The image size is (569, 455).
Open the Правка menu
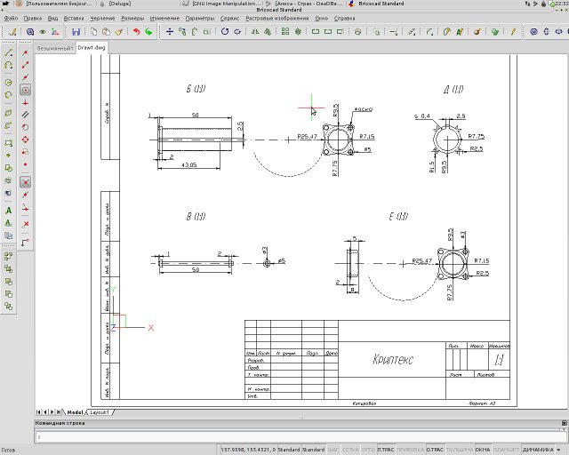point(32,18)
